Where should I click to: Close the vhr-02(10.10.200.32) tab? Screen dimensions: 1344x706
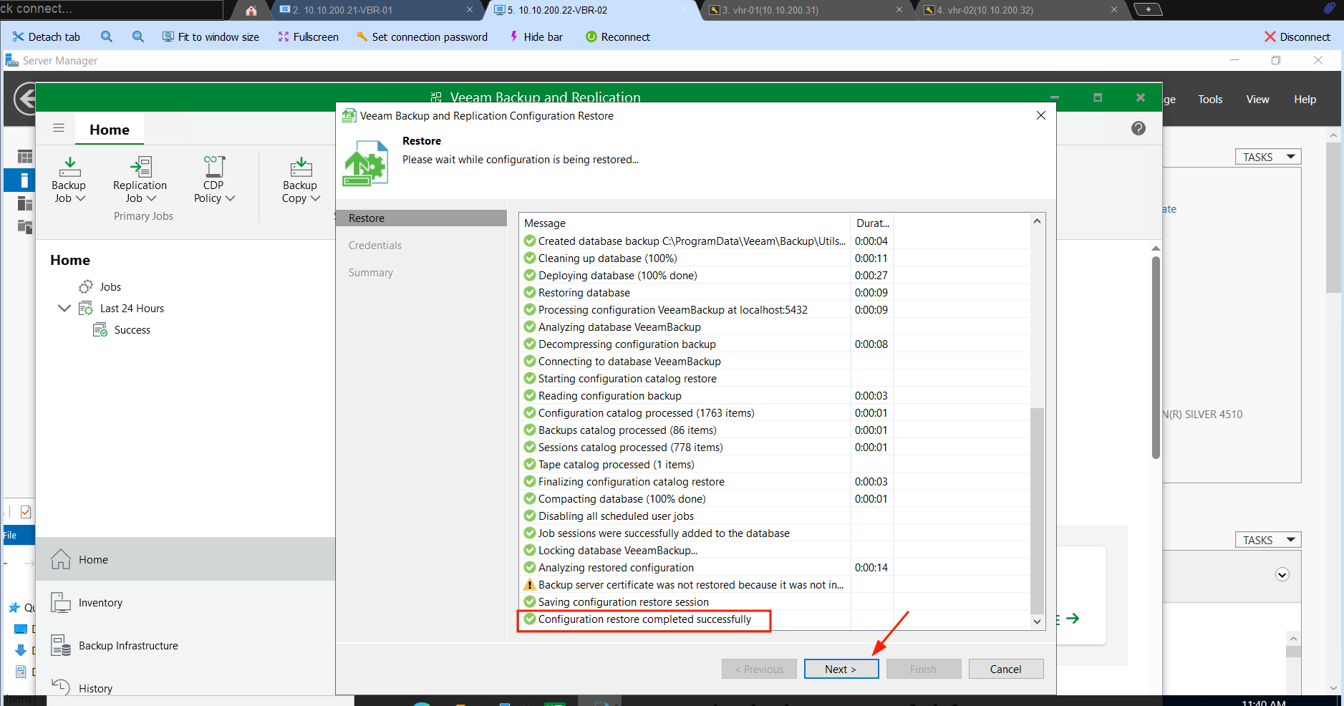(x=1114, y=10)
